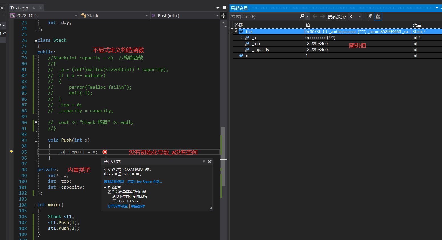
Task: Open the active documents list arrow
Action: coord(218,8)
